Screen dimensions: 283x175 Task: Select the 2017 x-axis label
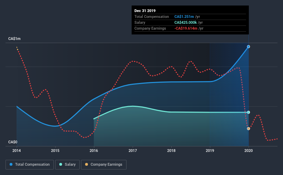pyautogui.click(x=133, y=151)
